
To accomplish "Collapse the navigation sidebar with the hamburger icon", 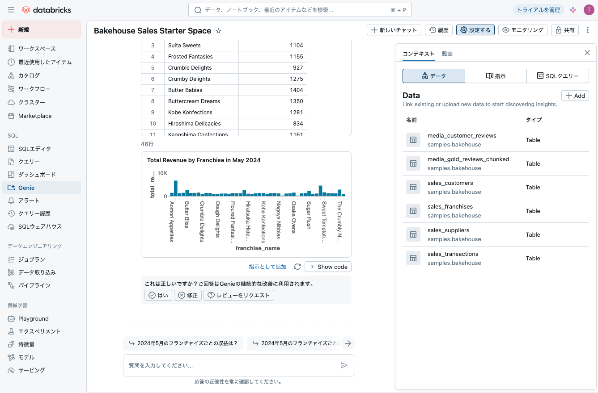I will coord(11,9).
